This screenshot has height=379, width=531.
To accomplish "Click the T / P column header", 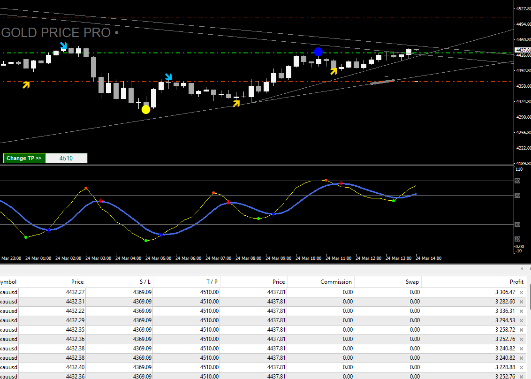I will (x=212, y=282).
